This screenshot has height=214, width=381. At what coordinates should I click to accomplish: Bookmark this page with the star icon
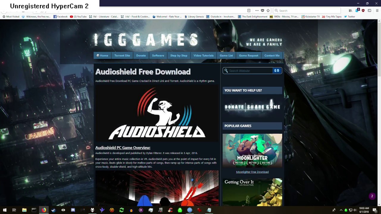268,10
